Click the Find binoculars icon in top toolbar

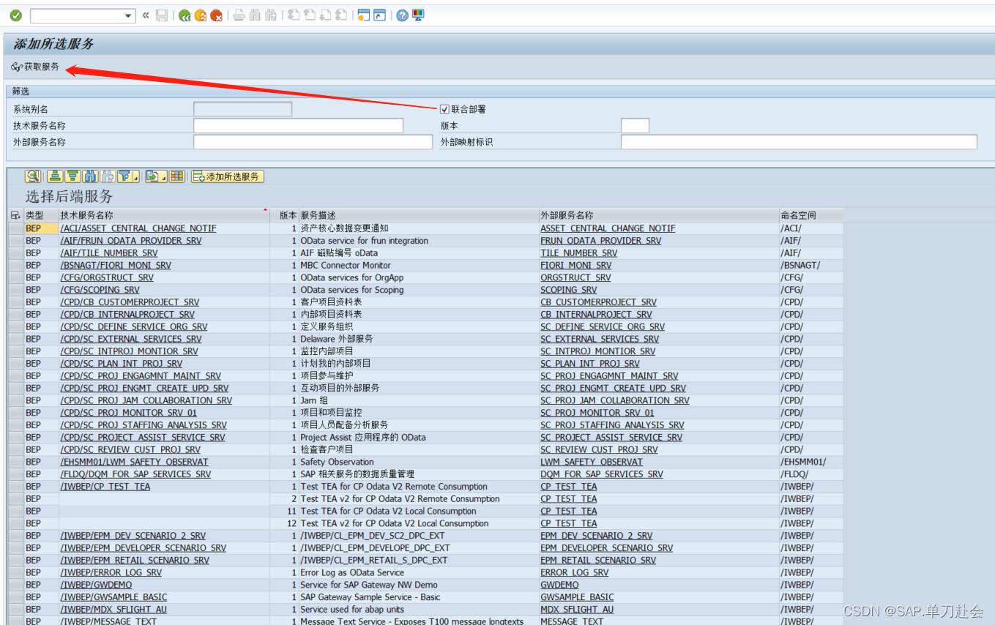click(255, 15)
